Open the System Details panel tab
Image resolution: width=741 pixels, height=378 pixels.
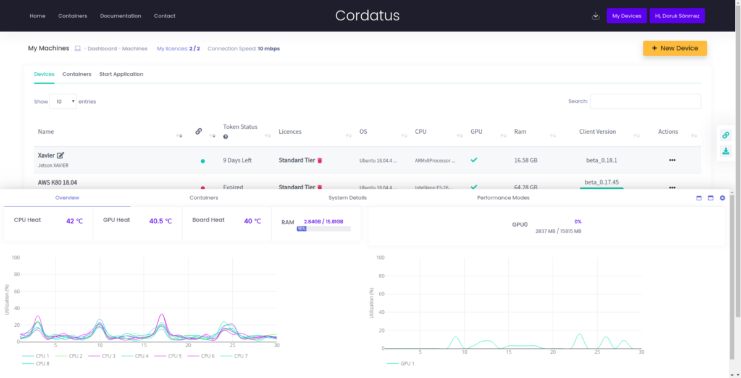(348, 198)
